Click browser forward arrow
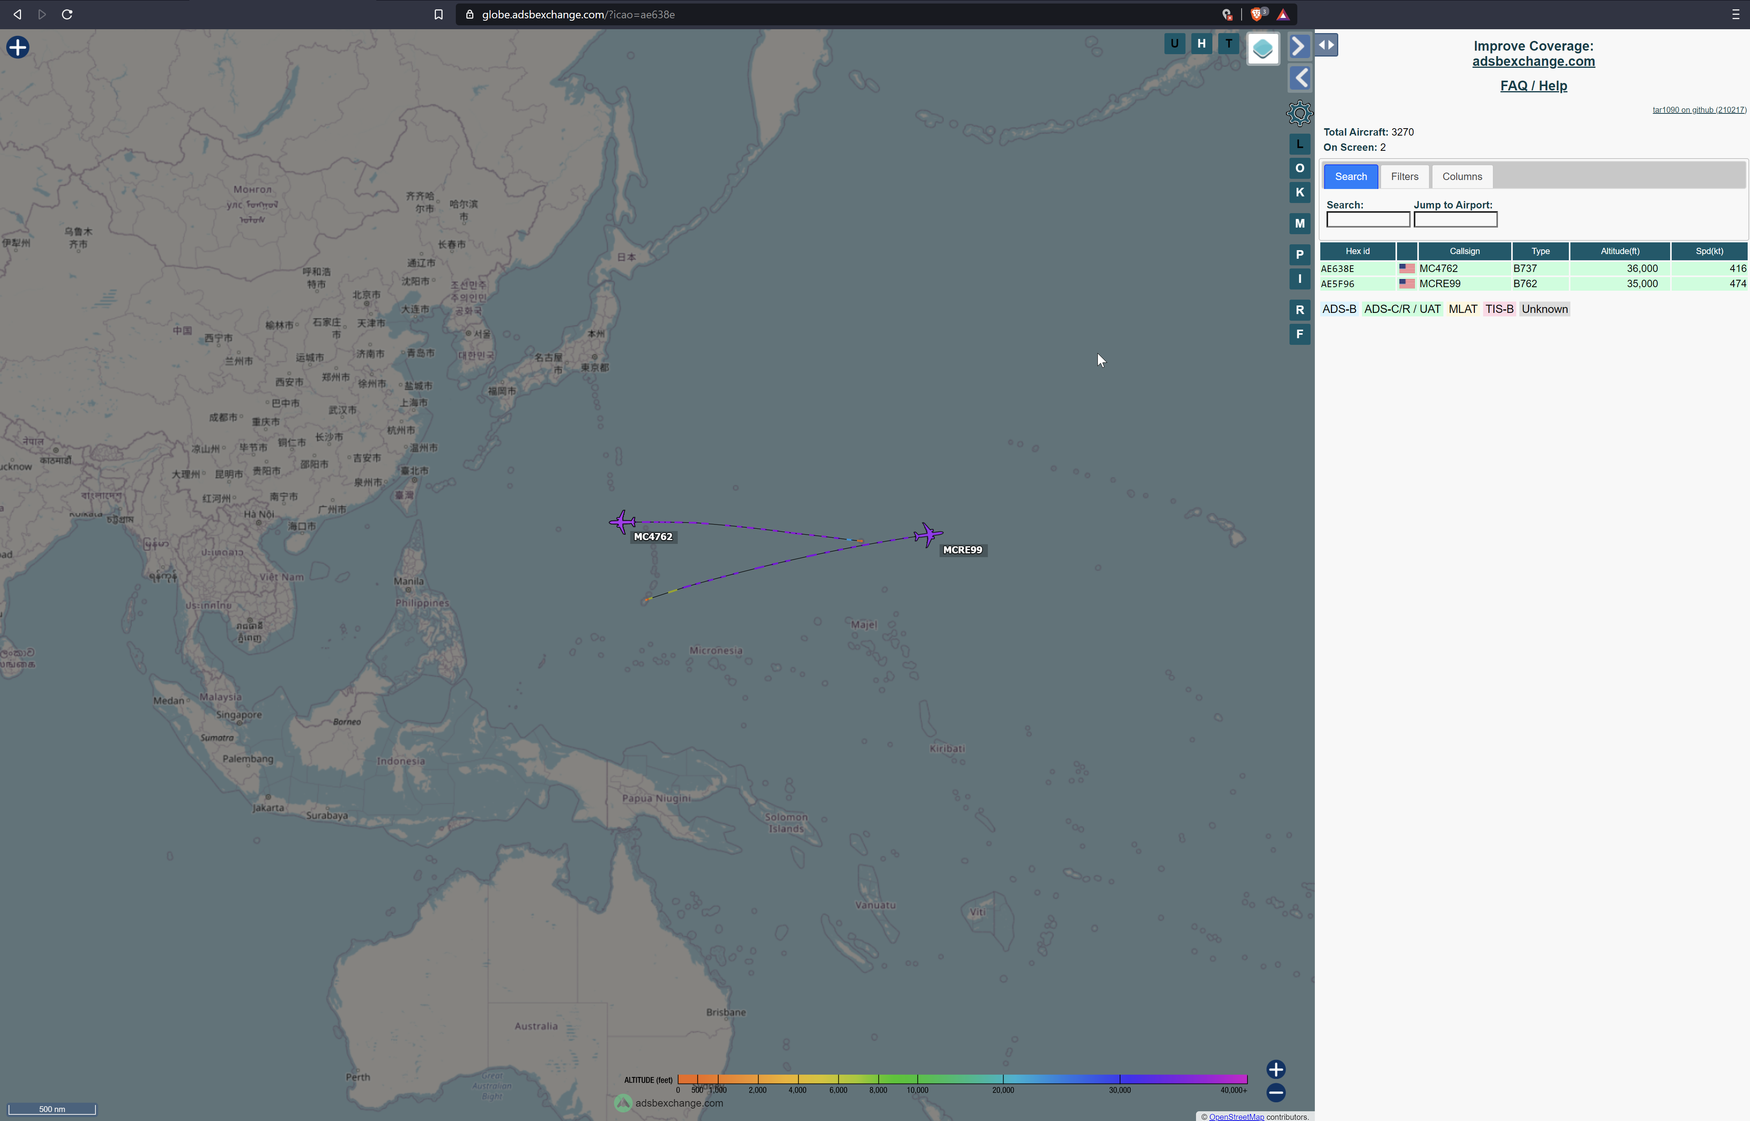 pos(42,14)
